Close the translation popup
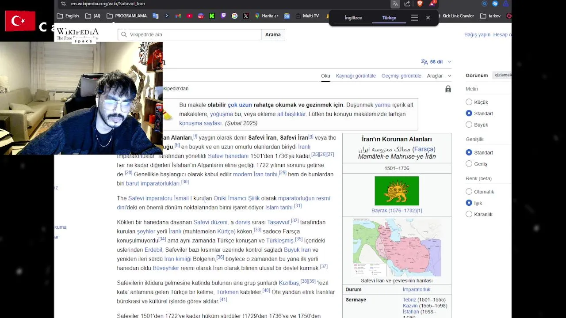Viewport: 566px width, 318px height. pos(428,18)
